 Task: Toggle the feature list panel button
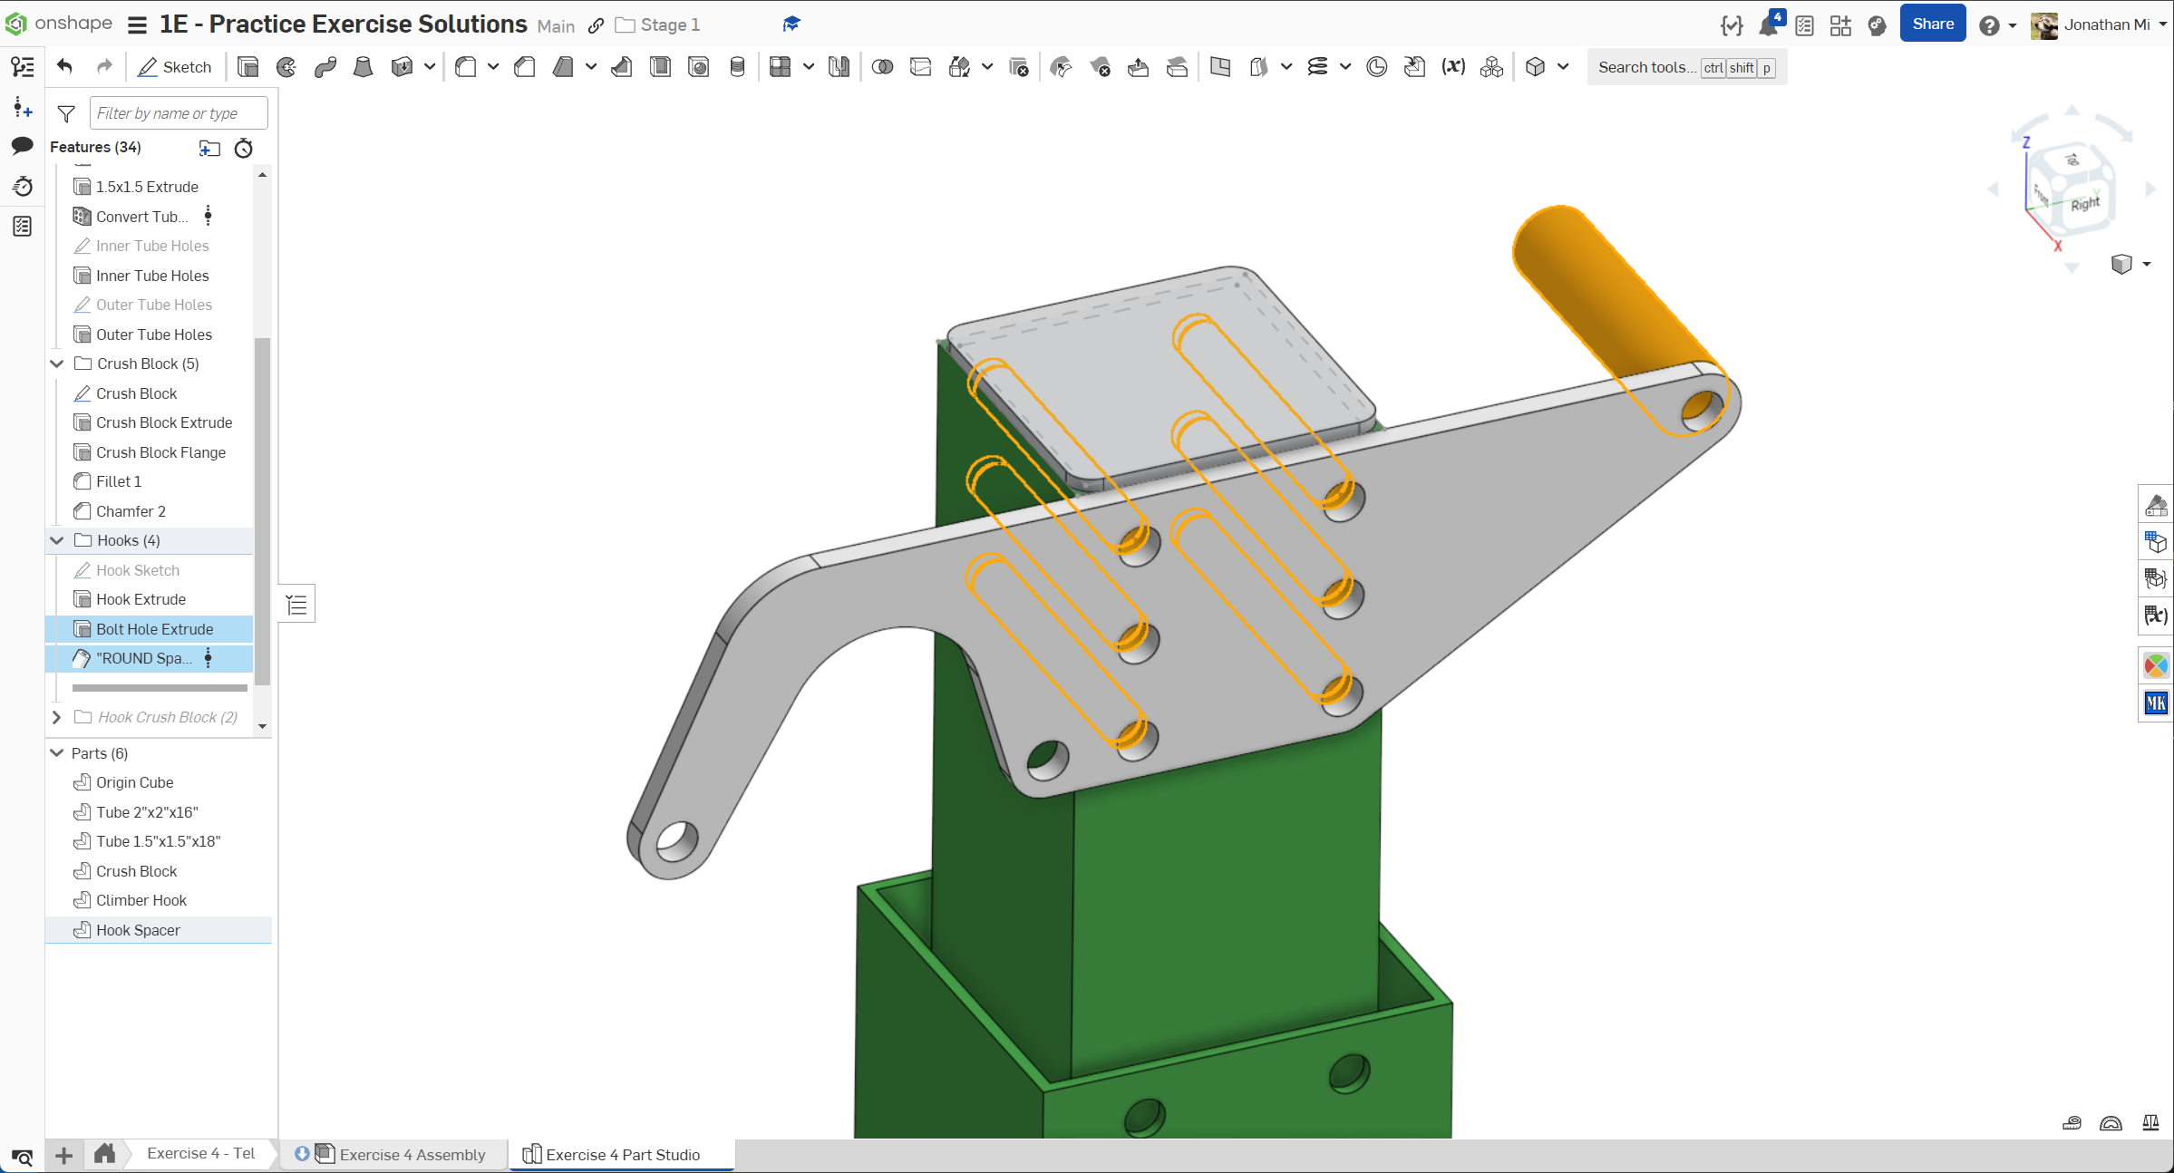pos(23,67)
